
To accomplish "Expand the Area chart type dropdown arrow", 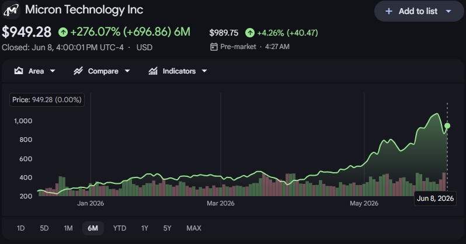I will [x=53, y=71].
